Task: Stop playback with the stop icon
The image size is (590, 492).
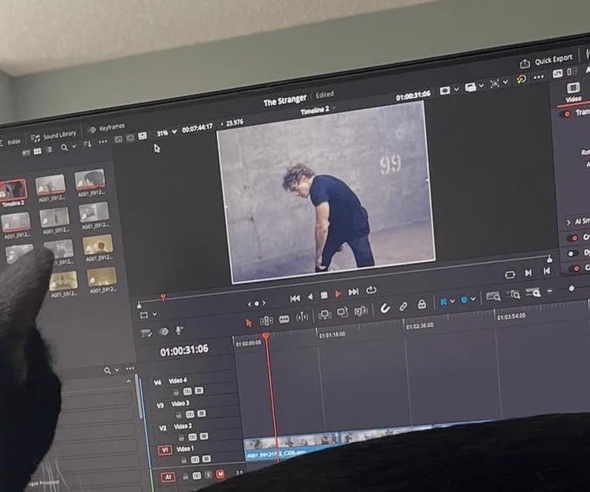Action: coord(324,295)
